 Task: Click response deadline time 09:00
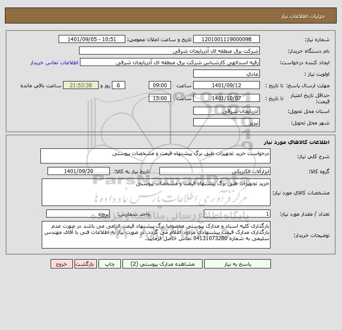point(159,85)
